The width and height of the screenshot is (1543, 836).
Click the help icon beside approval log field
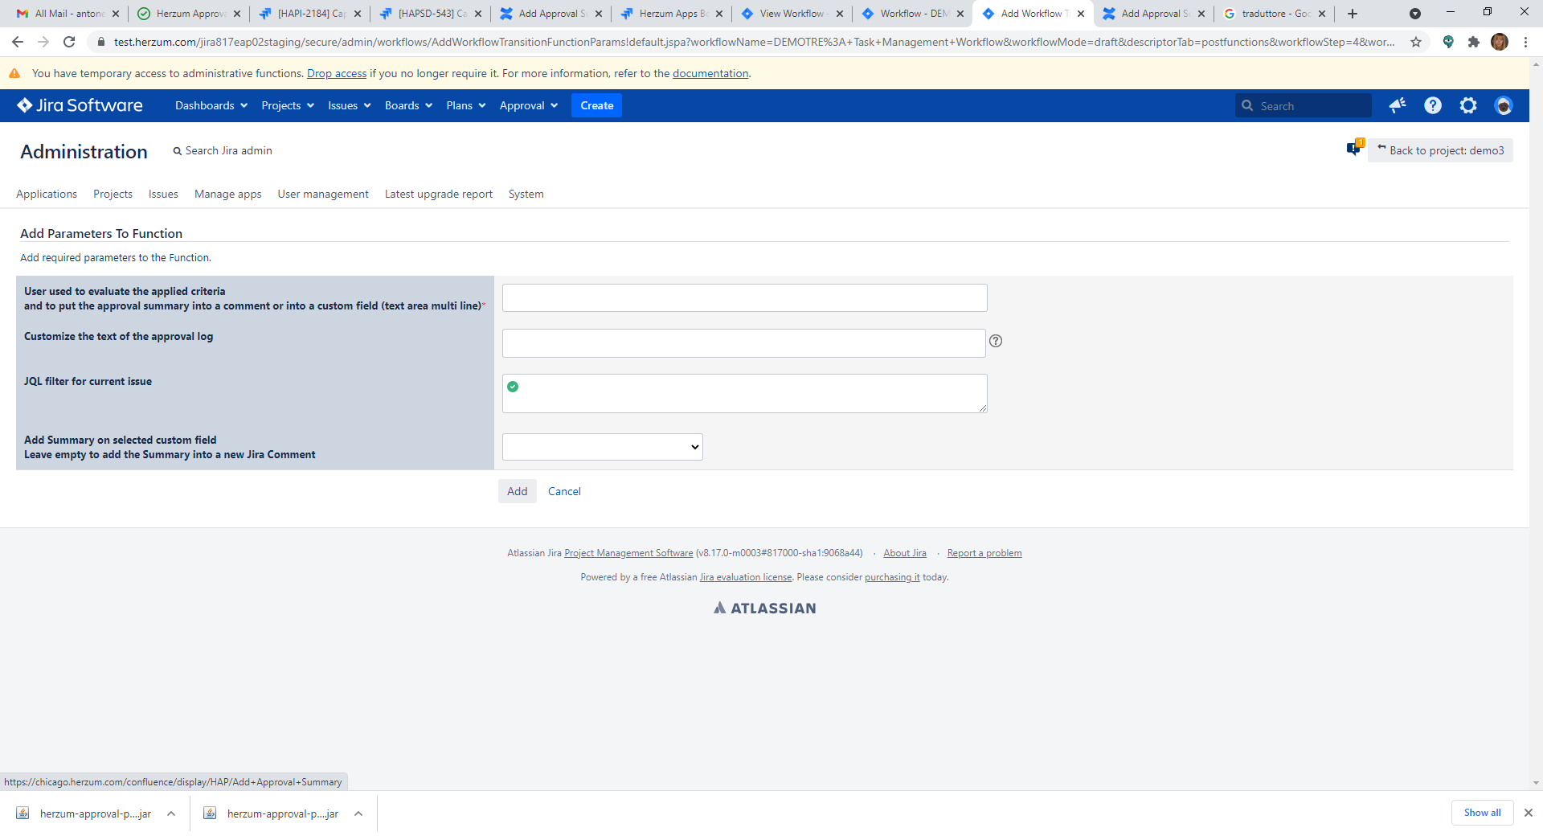pos(996,341)
